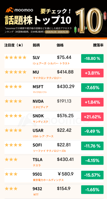Click the four-star rating beside SOFI

click(x=13, y=145)
